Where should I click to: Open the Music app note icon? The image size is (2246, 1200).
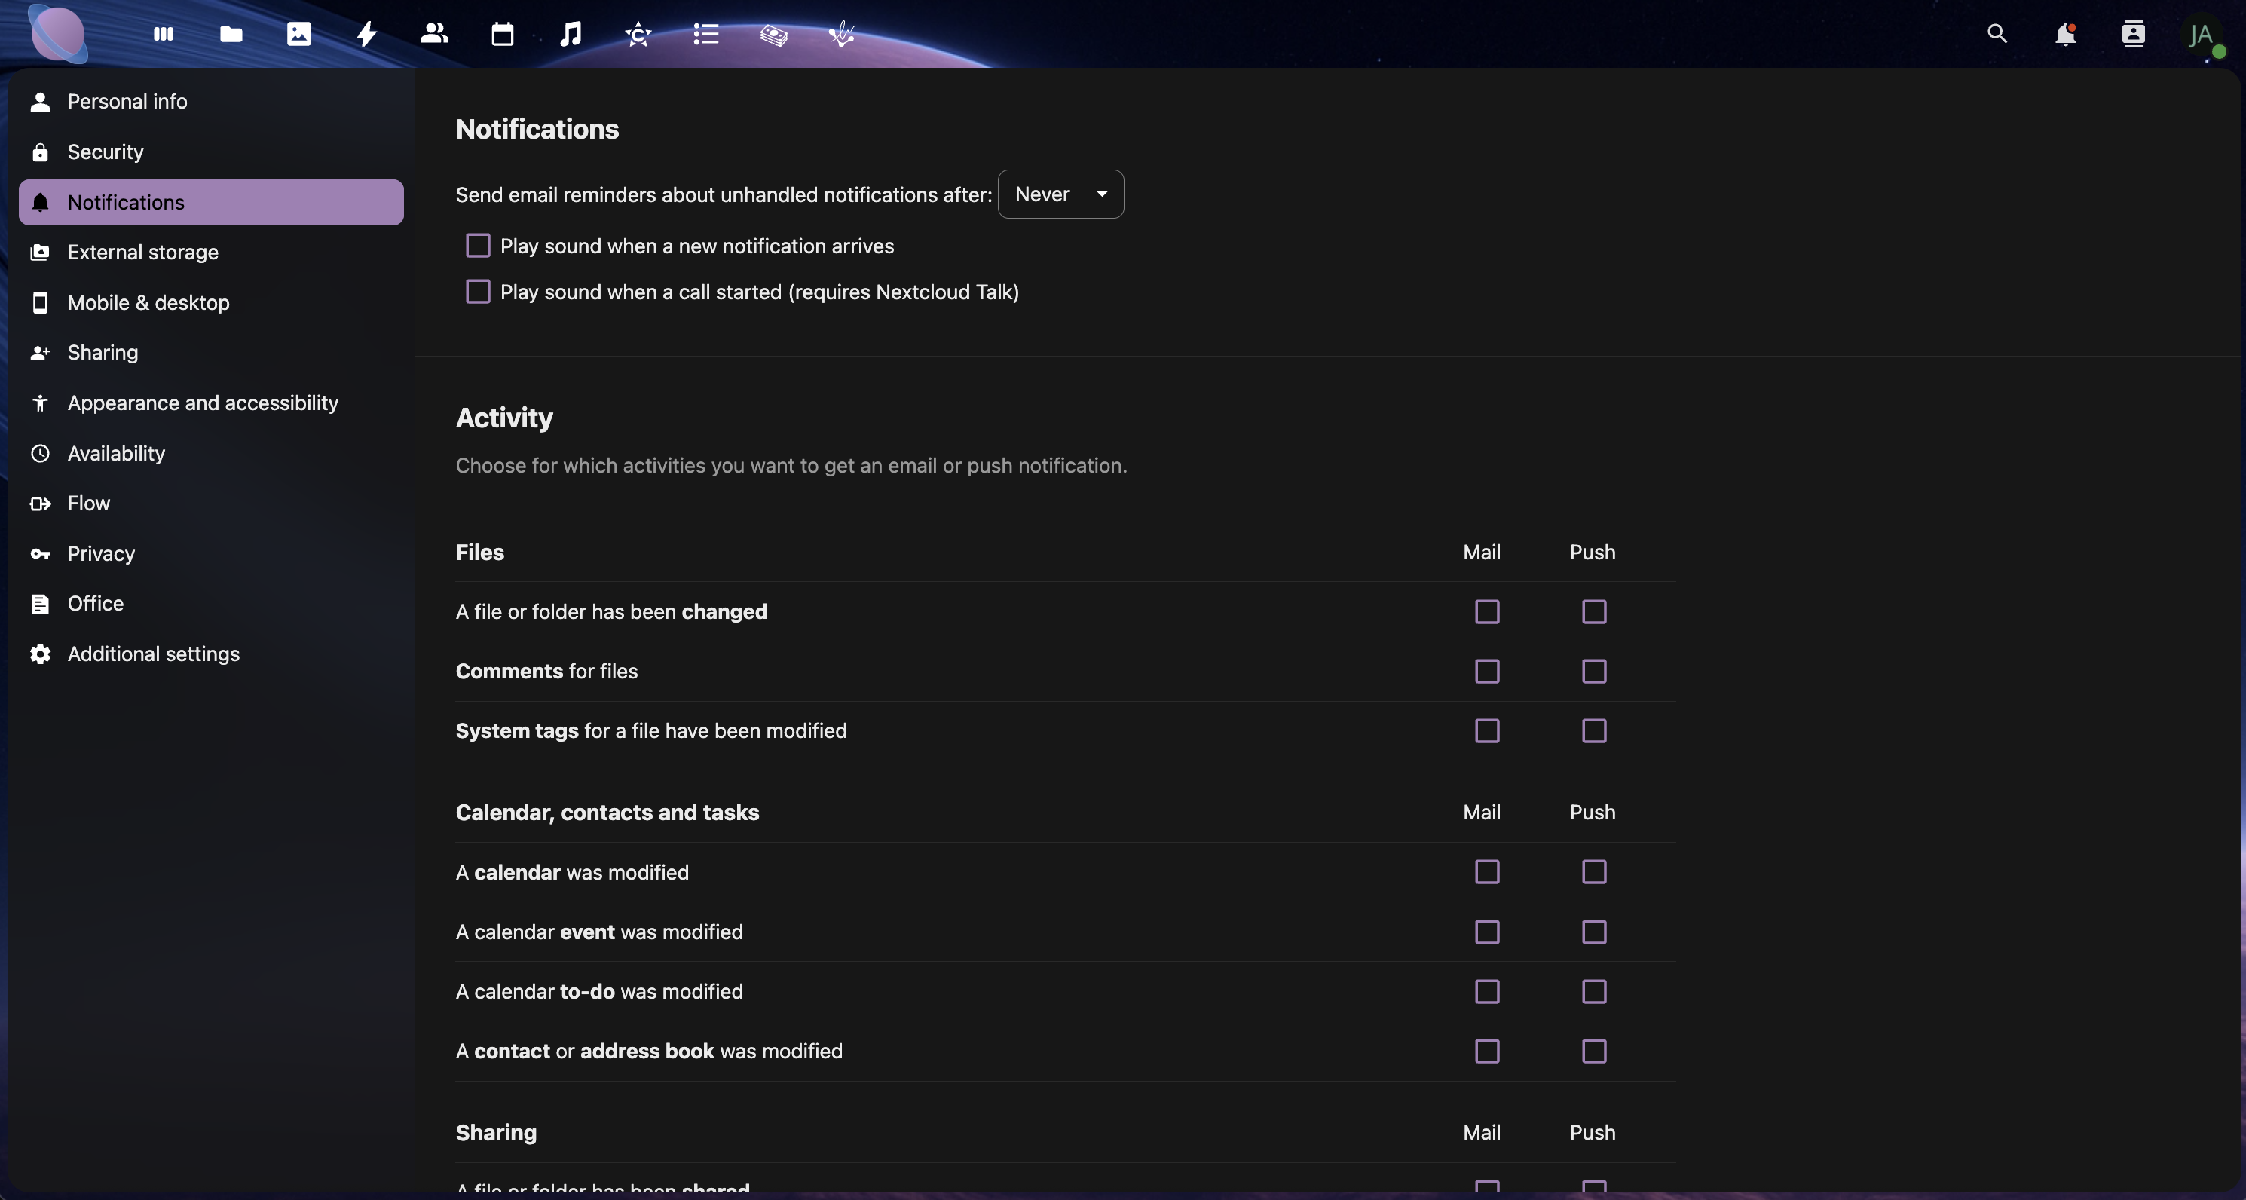[x=571, y=35]
